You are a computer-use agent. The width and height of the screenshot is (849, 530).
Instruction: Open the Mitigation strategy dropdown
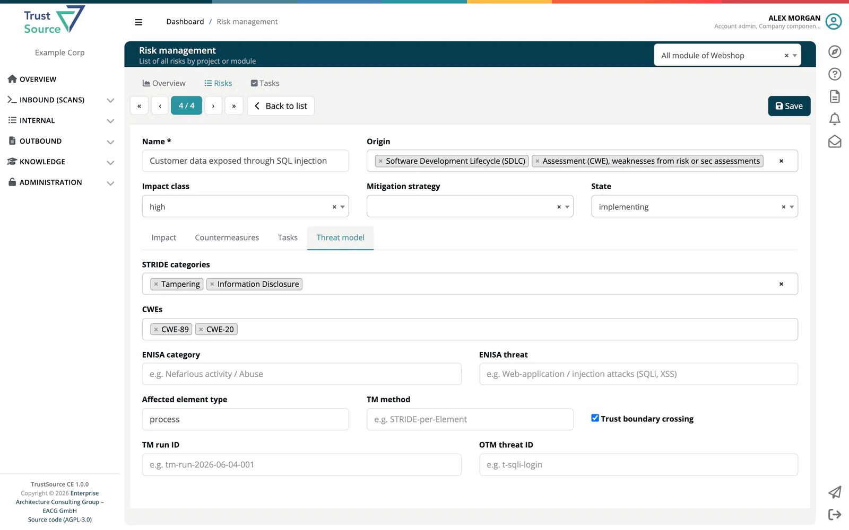click(470, 206)
